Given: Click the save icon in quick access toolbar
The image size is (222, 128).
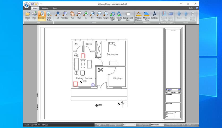Looking at the screenshot, I should [x=33, y=4].
